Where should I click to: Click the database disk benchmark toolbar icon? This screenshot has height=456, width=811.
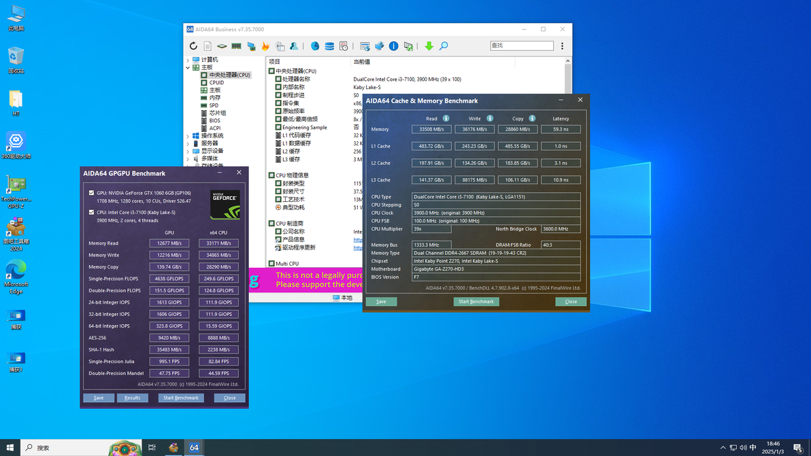point(329,46)
